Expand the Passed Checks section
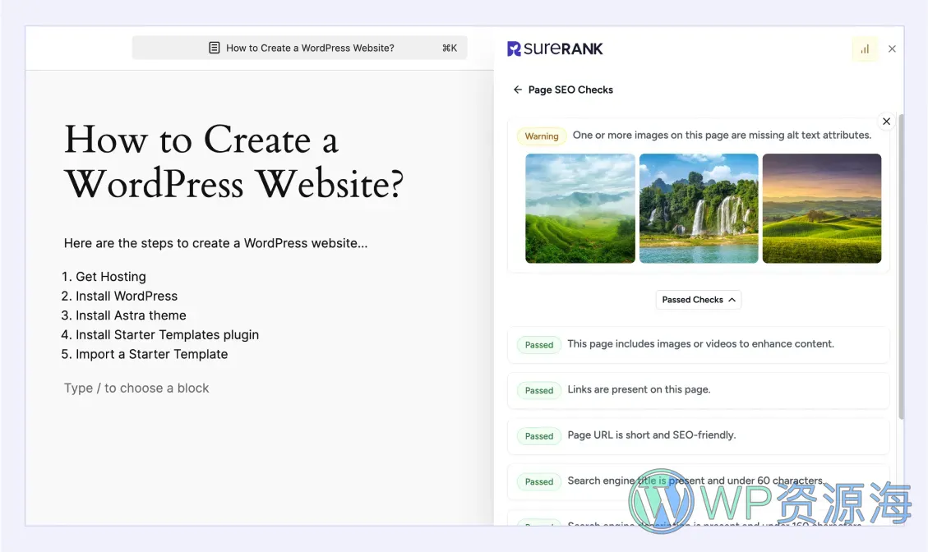The width and height of the screenshot is (928, 552). [698, 300]
